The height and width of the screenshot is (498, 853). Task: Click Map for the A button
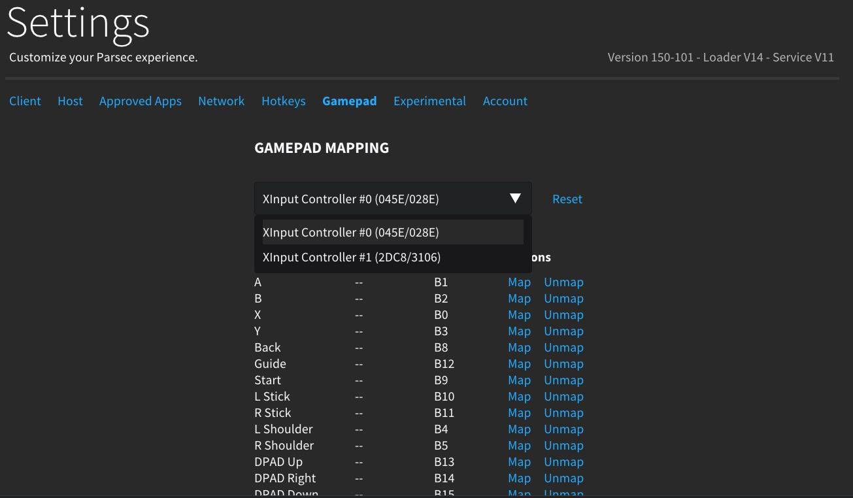click(x=519, y=282)
